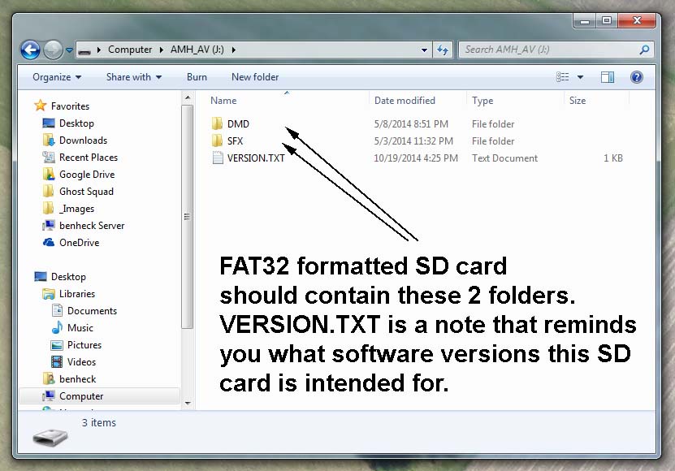Screen dimensions: 675x471
Task: Click the New folder button
Action: tap(255, 77)
